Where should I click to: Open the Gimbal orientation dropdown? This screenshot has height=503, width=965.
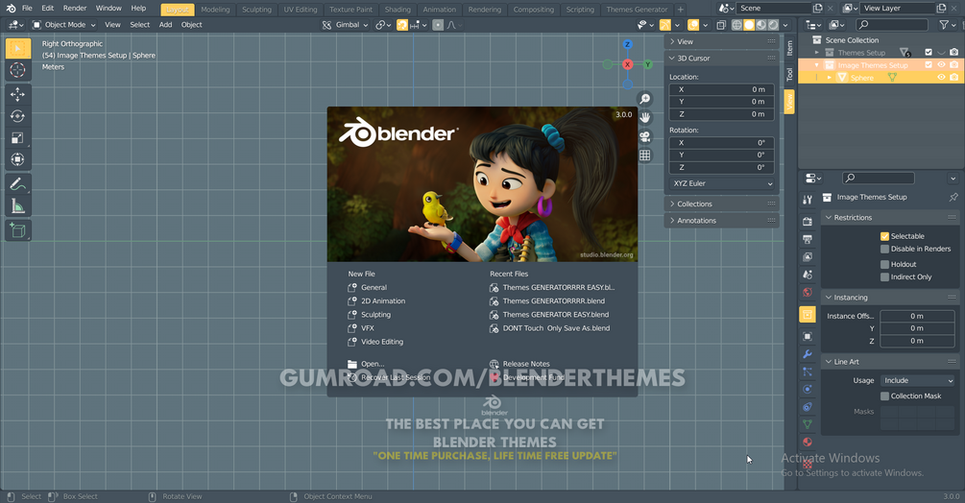tap(346, 25)
